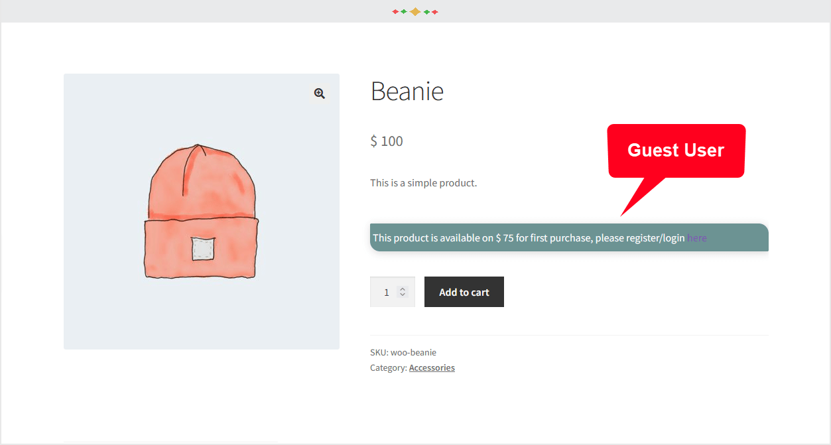
Task: Click the rightmost red diamond icon
Action: pyautogui.click(x=434, y=11)
